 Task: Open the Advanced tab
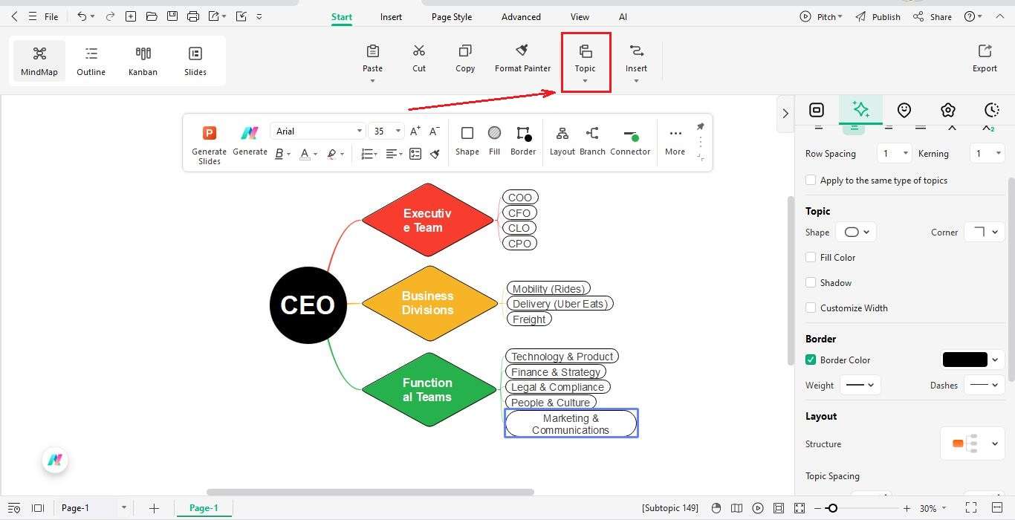(520, 16)
